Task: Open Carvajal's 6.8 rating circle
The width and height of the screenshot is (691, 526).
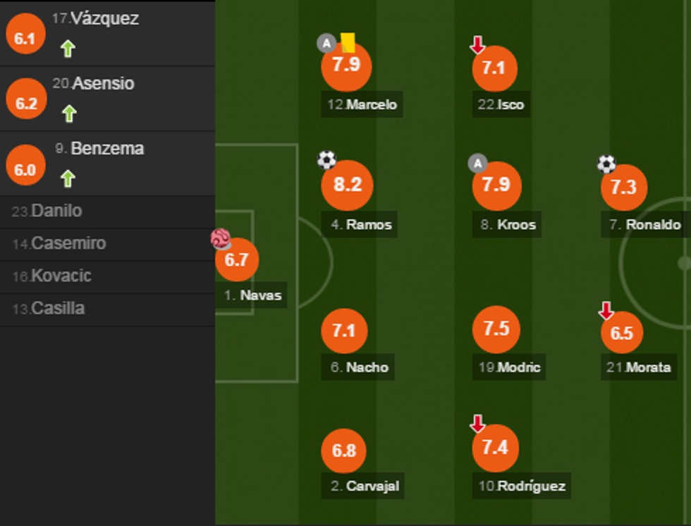Action: pos(344,450)
